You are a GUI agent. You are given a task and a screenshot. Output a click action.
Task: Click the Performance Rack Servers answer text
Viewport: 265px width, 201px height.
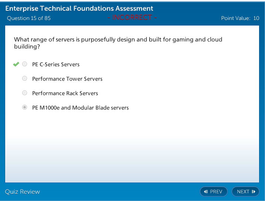point(65,93)
